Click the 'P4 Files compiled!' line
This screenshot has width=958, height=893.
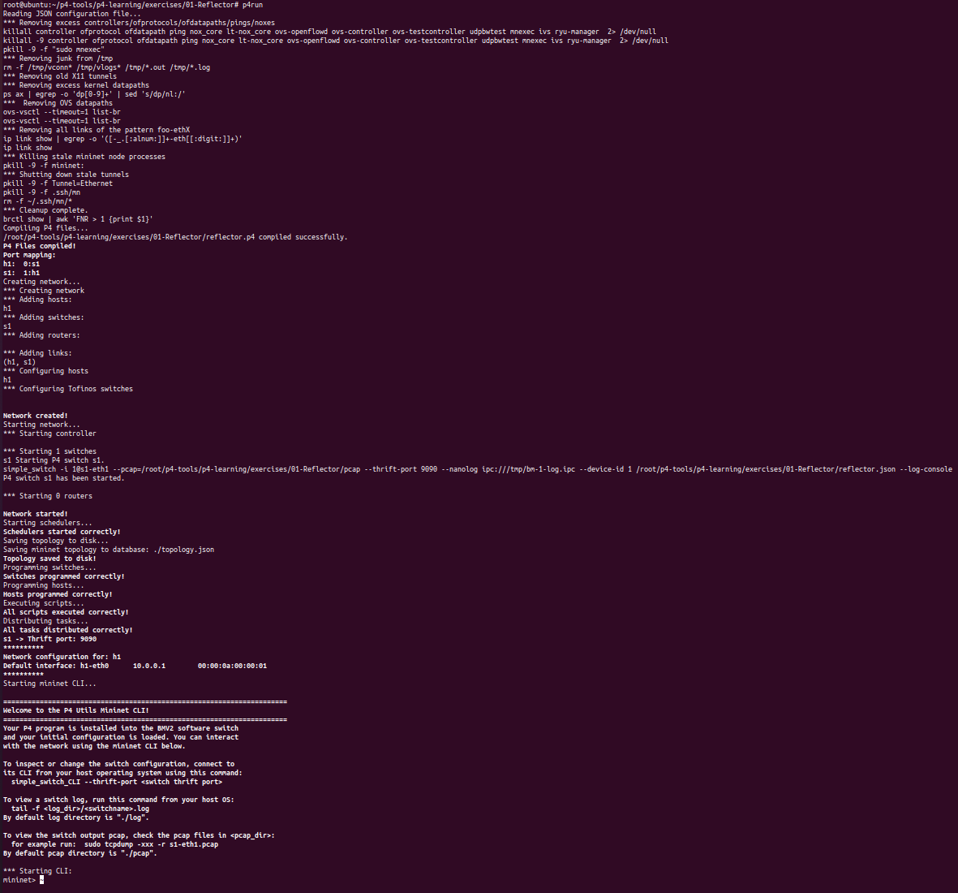(40, 246)
